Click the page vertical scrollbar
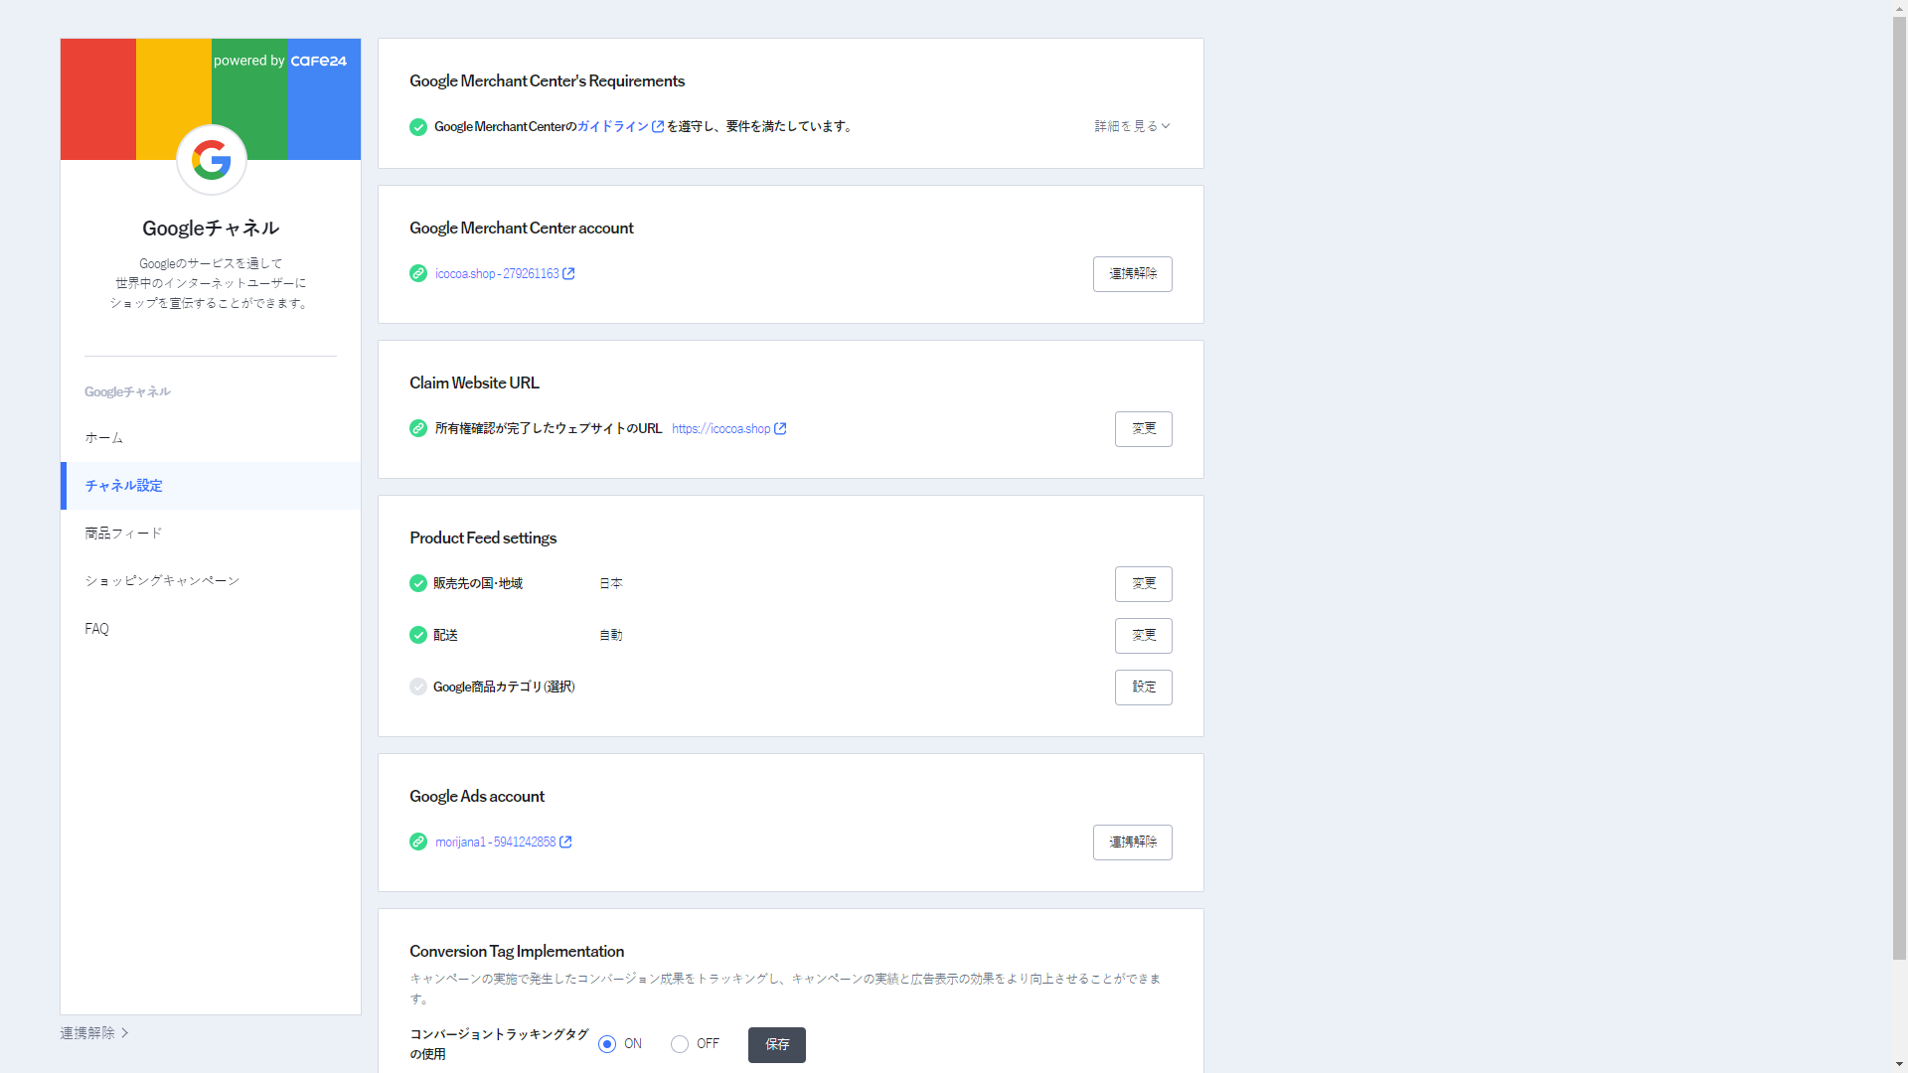This screenshot has height=1073, width=1908. [1900, 487]
